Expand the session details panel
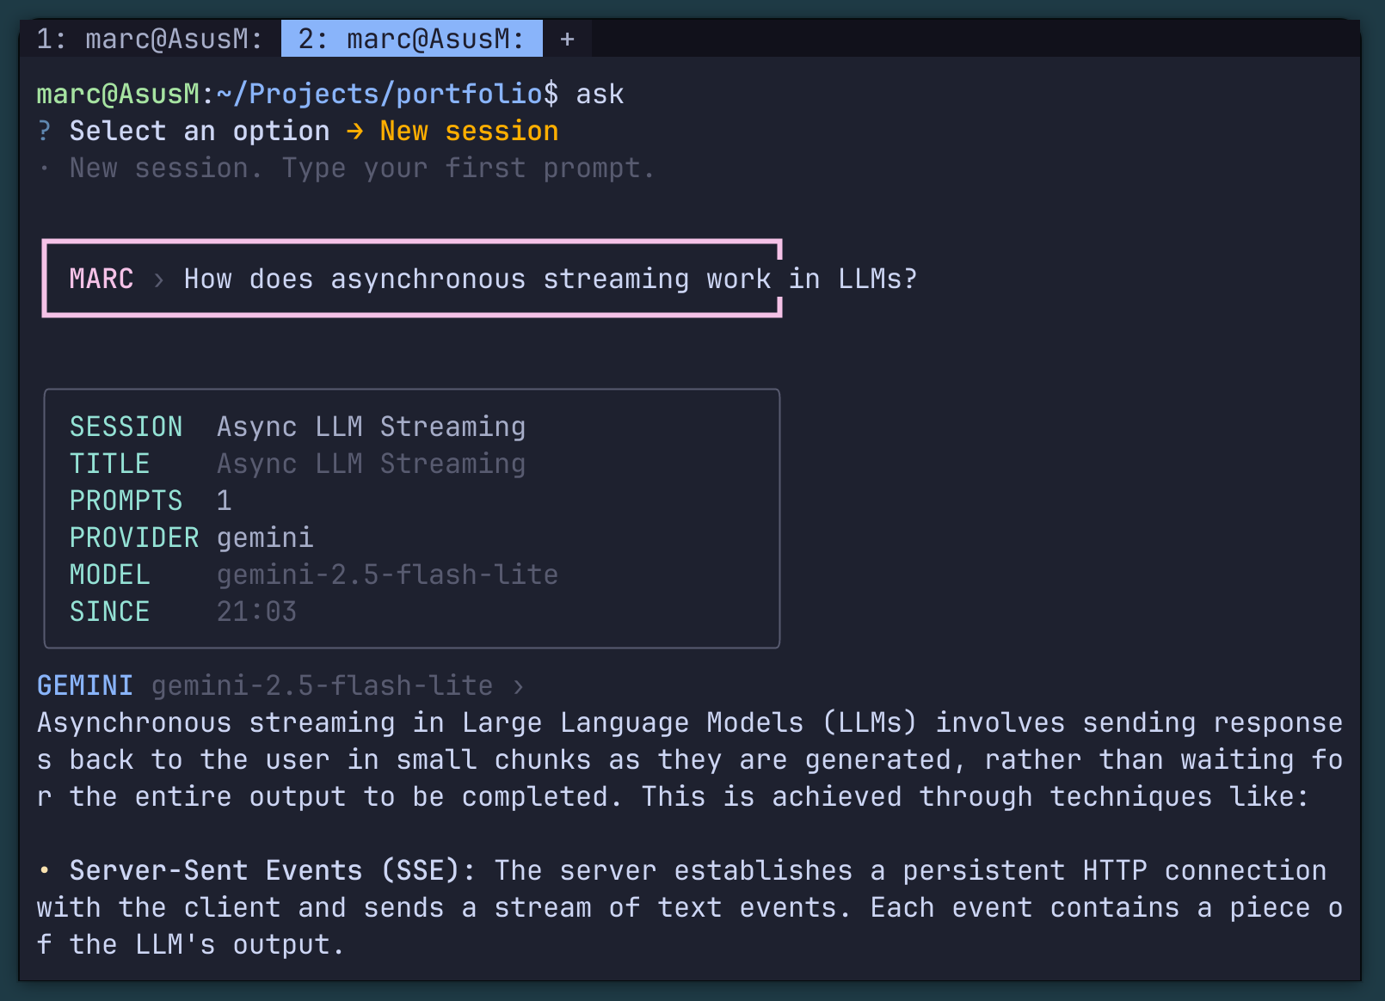 411,518
